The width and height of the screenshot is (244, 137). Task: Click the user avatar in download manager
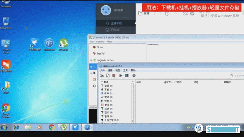click(x=106, y=10)
